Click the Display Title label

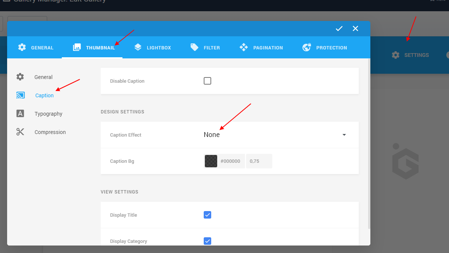click(124, 215)
